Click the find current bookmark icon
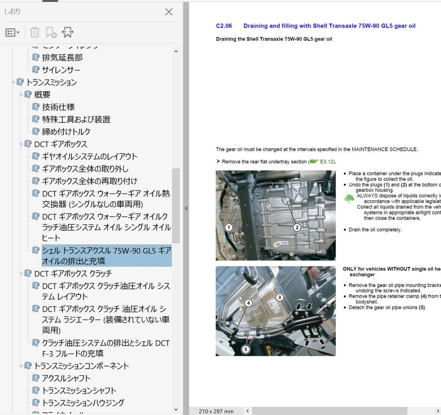The width and height of the screenshot is (441, 415). pos(68,32)
